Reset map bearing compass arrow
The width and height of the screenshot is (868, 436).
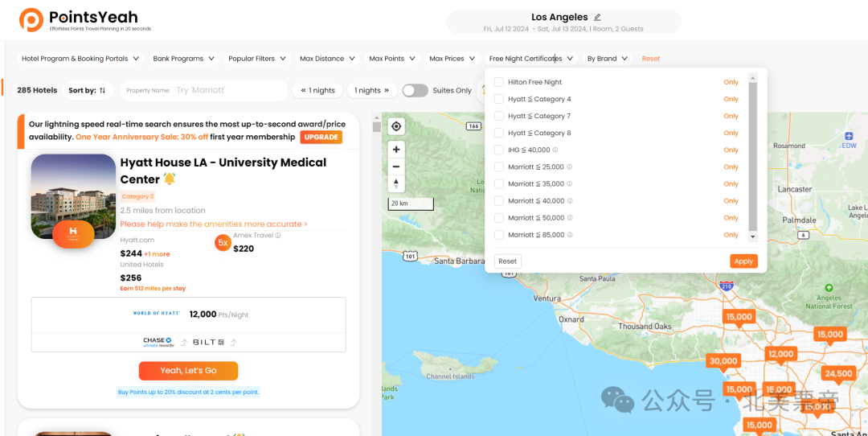[396, 183]
